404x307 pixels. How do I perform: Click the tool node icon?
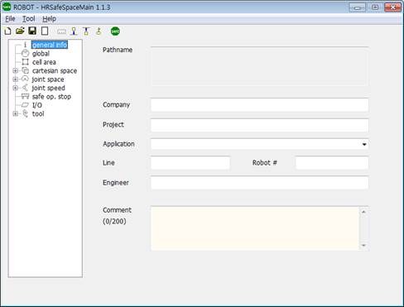[25, 113]
